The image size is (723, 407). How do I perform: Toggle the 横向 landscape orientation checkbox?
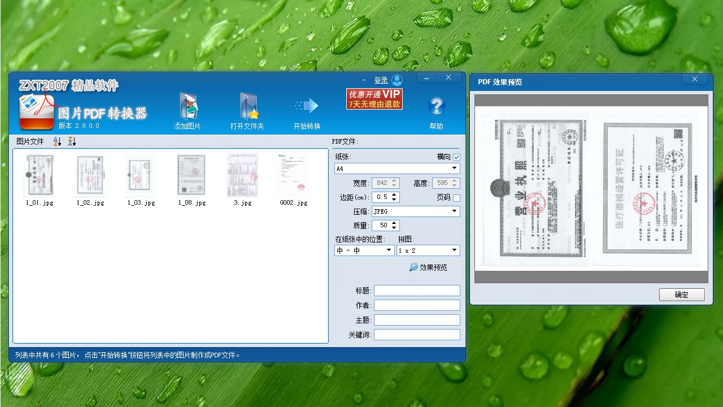(456, 157)
